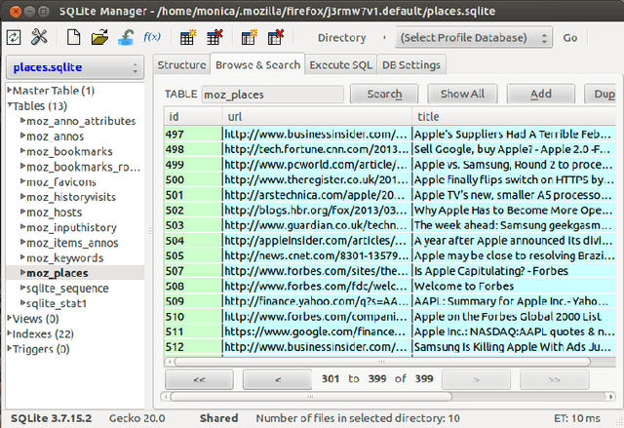
Task: Click the Go button
Action: [x=569, y=38]
